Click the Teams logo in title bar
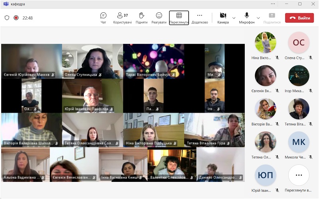The height and width of the screenshot is (199, 319). tap(6, 4)
